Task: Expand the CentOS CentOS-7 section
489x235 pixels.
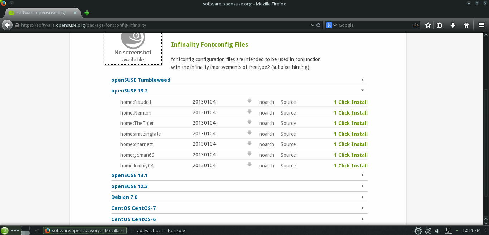Action: pyautogui.click(x=239, y=208)
